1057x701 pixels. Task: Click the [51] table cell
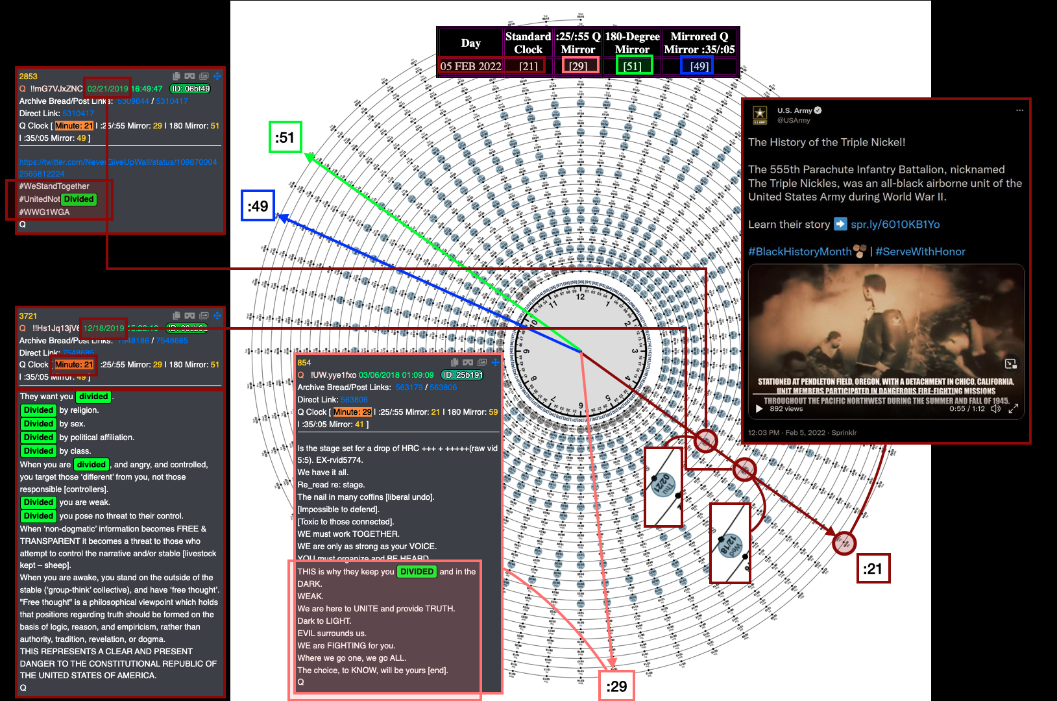point(633,66)
